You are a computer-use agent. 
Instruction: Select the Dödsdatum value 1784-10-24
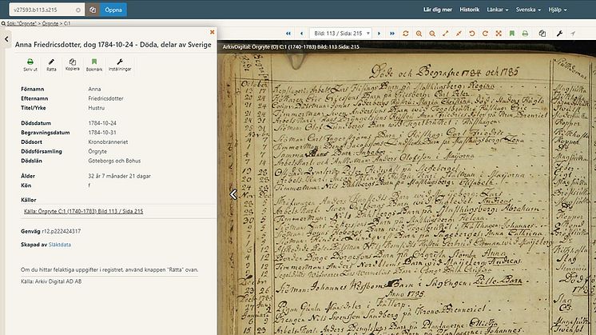pyautogui.click(x=102, y=123)
